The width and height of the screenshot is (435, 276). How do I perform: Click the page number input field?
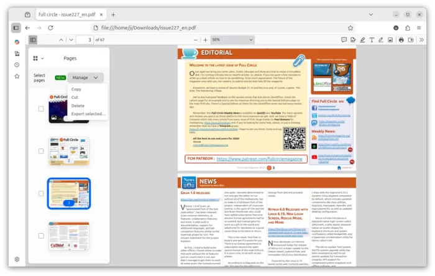pos(86,40)
